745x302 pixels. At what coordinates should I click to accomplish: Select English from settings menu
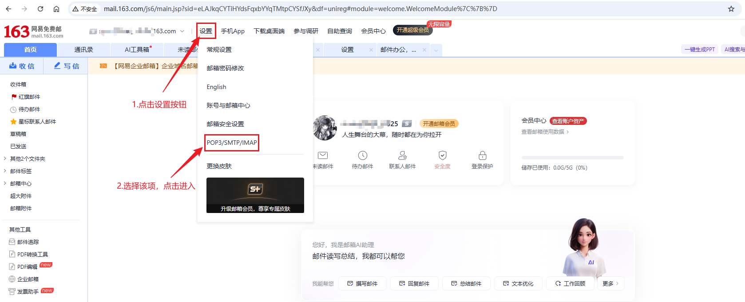(216, 87)
